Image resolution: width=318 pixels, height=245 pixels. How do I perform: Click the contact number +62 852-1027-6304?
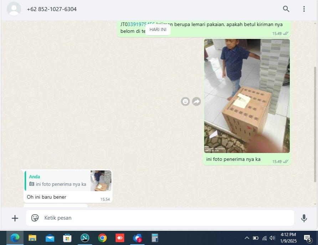pyautogui.click(x=51, y=9)
